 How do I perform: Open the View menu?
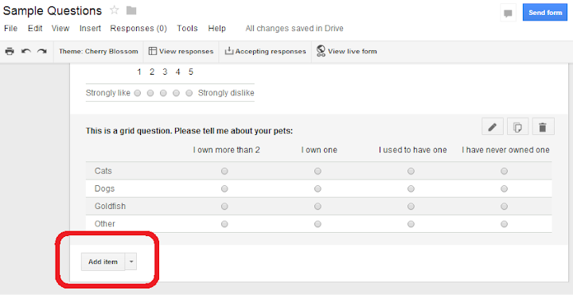(x=60, y=29)
